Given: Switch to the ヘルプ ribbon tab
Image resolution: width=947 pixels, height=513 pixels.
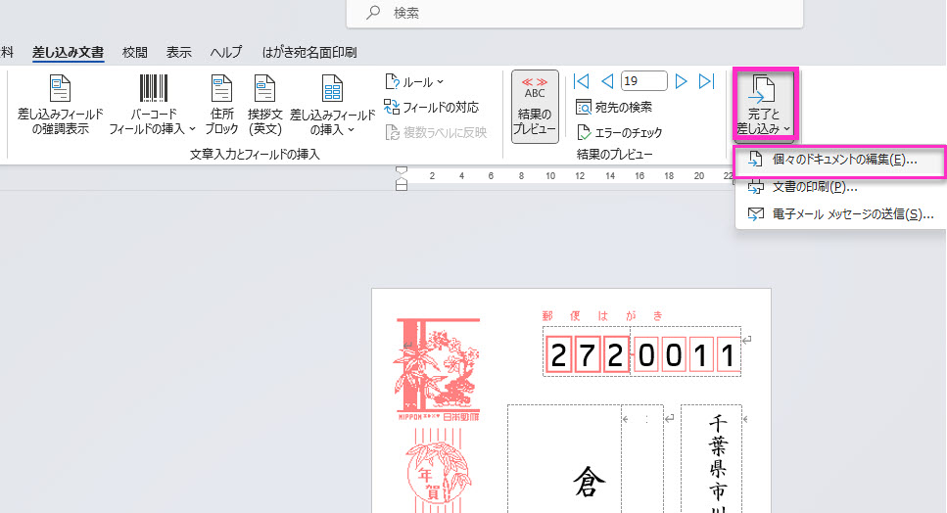Looking at the screenshot, I should 226,53.
